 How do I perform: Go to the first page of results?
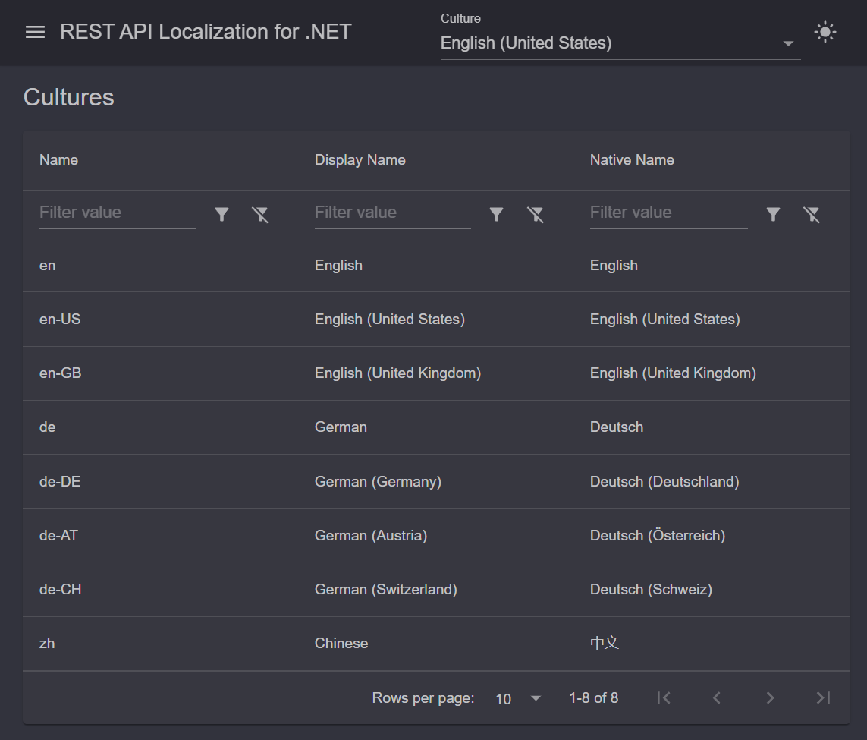[664, 698]
